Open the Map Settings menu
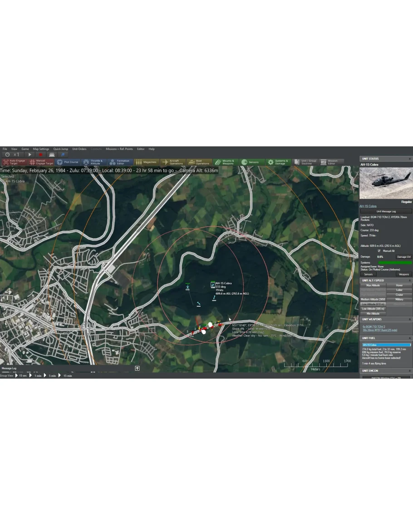The width and height of the screenshot is (413, 525). [x=41, y=149]
